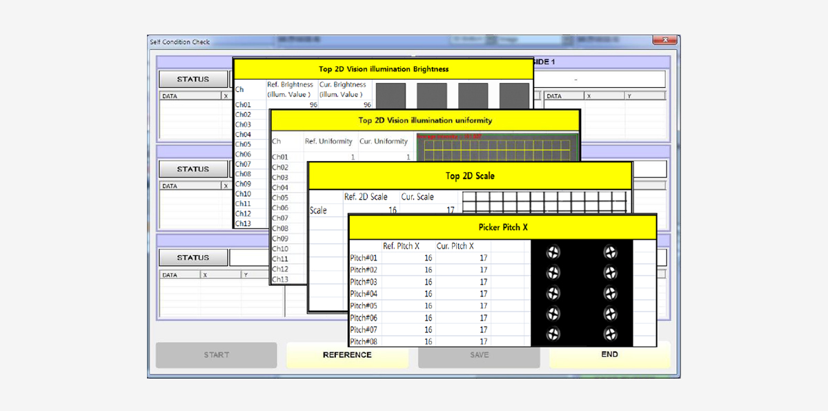The width and height of the screenshot is (828, 411).
Task: Select the 'Top 2D Scale' title bar
Action: tap(470, 176)
